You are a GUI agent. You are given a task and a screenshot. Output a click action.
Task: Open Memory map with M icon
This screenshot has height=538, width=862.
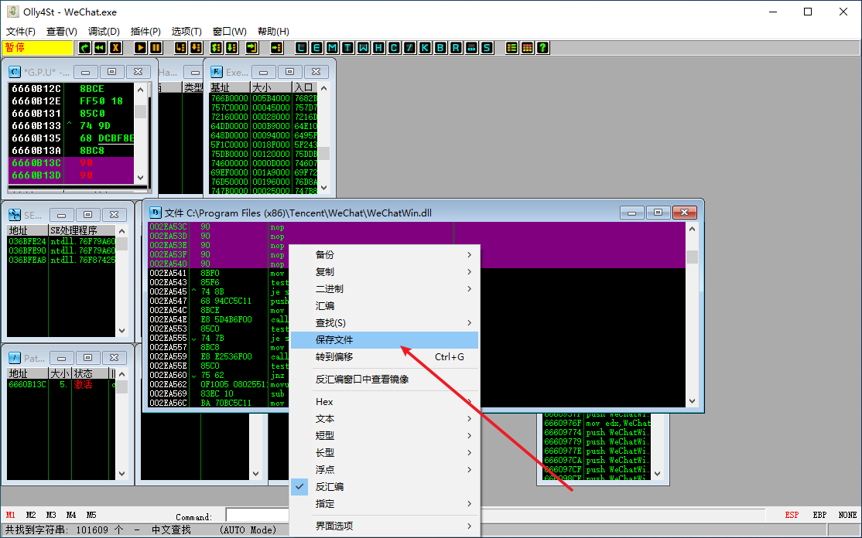click(332, 48)
